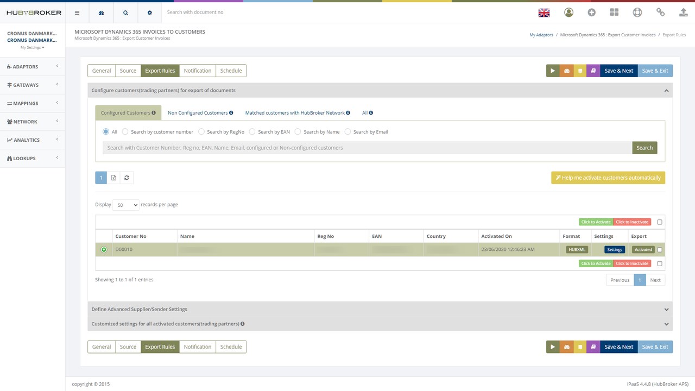Click info icon next to Configured Customers
The image size is (695, 391).
[154, 113]
